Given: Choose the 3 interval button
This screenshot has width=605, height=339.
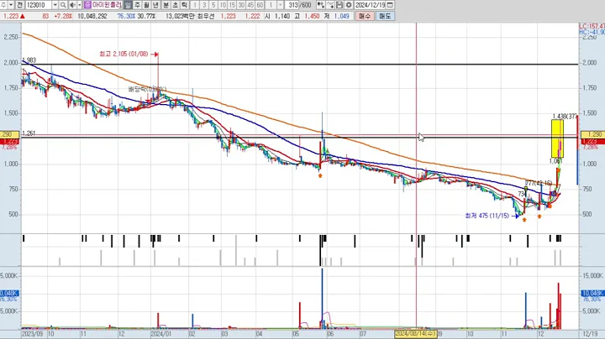Looking at the screenshot, I should 204,5.
